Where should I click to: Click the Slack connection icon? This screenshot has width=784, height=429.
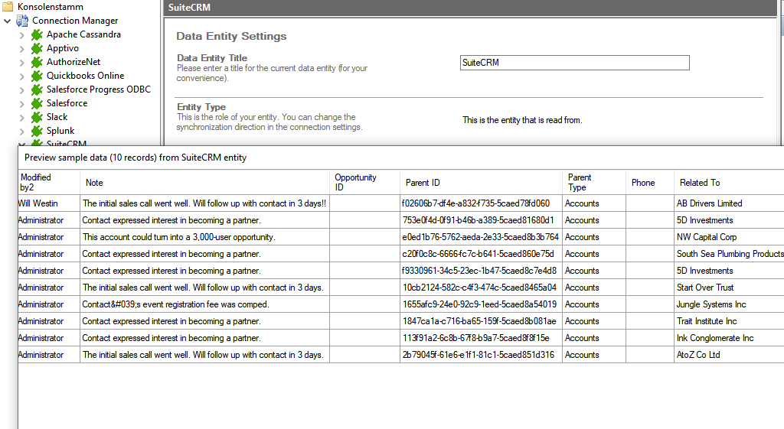(x=36, y=117)
